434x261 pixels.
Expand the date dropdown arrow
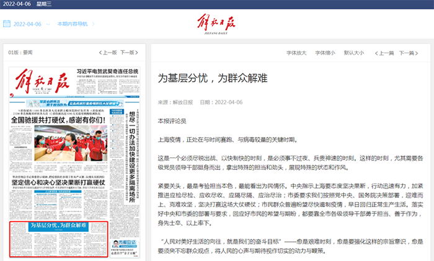[48, 24]
